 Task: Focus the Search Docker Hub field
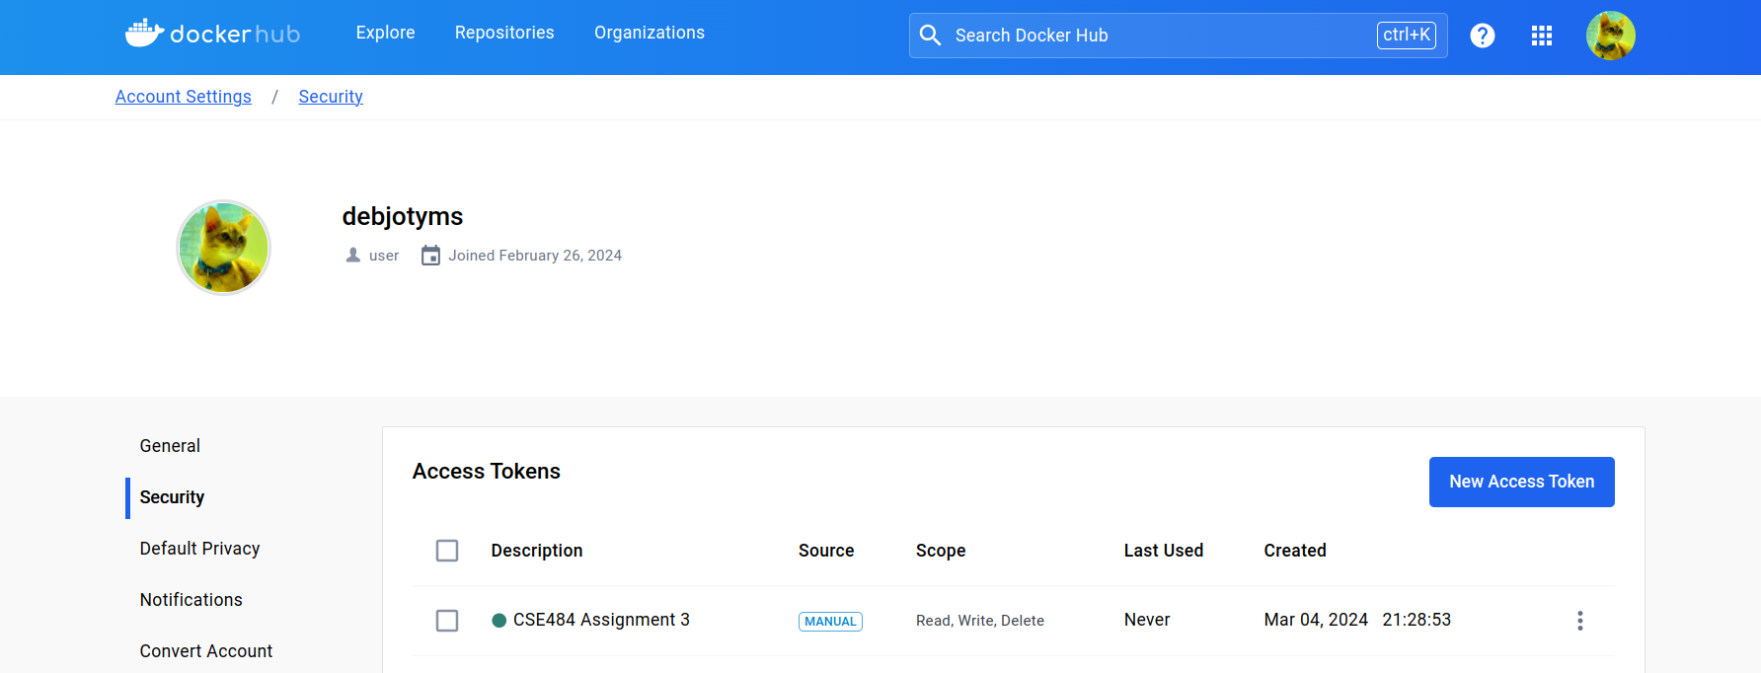pyautogui.click(x=1178, y=36)
